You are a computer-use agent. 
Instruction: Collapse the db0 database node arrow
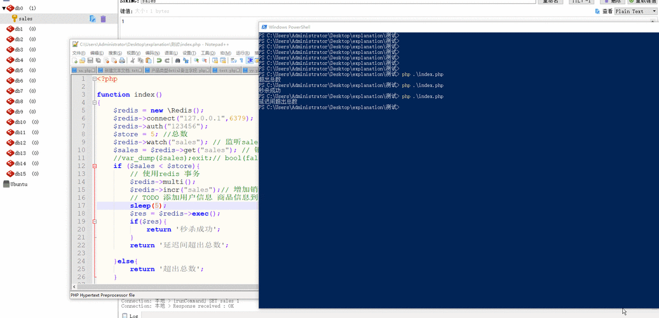(x=4, y=8)
